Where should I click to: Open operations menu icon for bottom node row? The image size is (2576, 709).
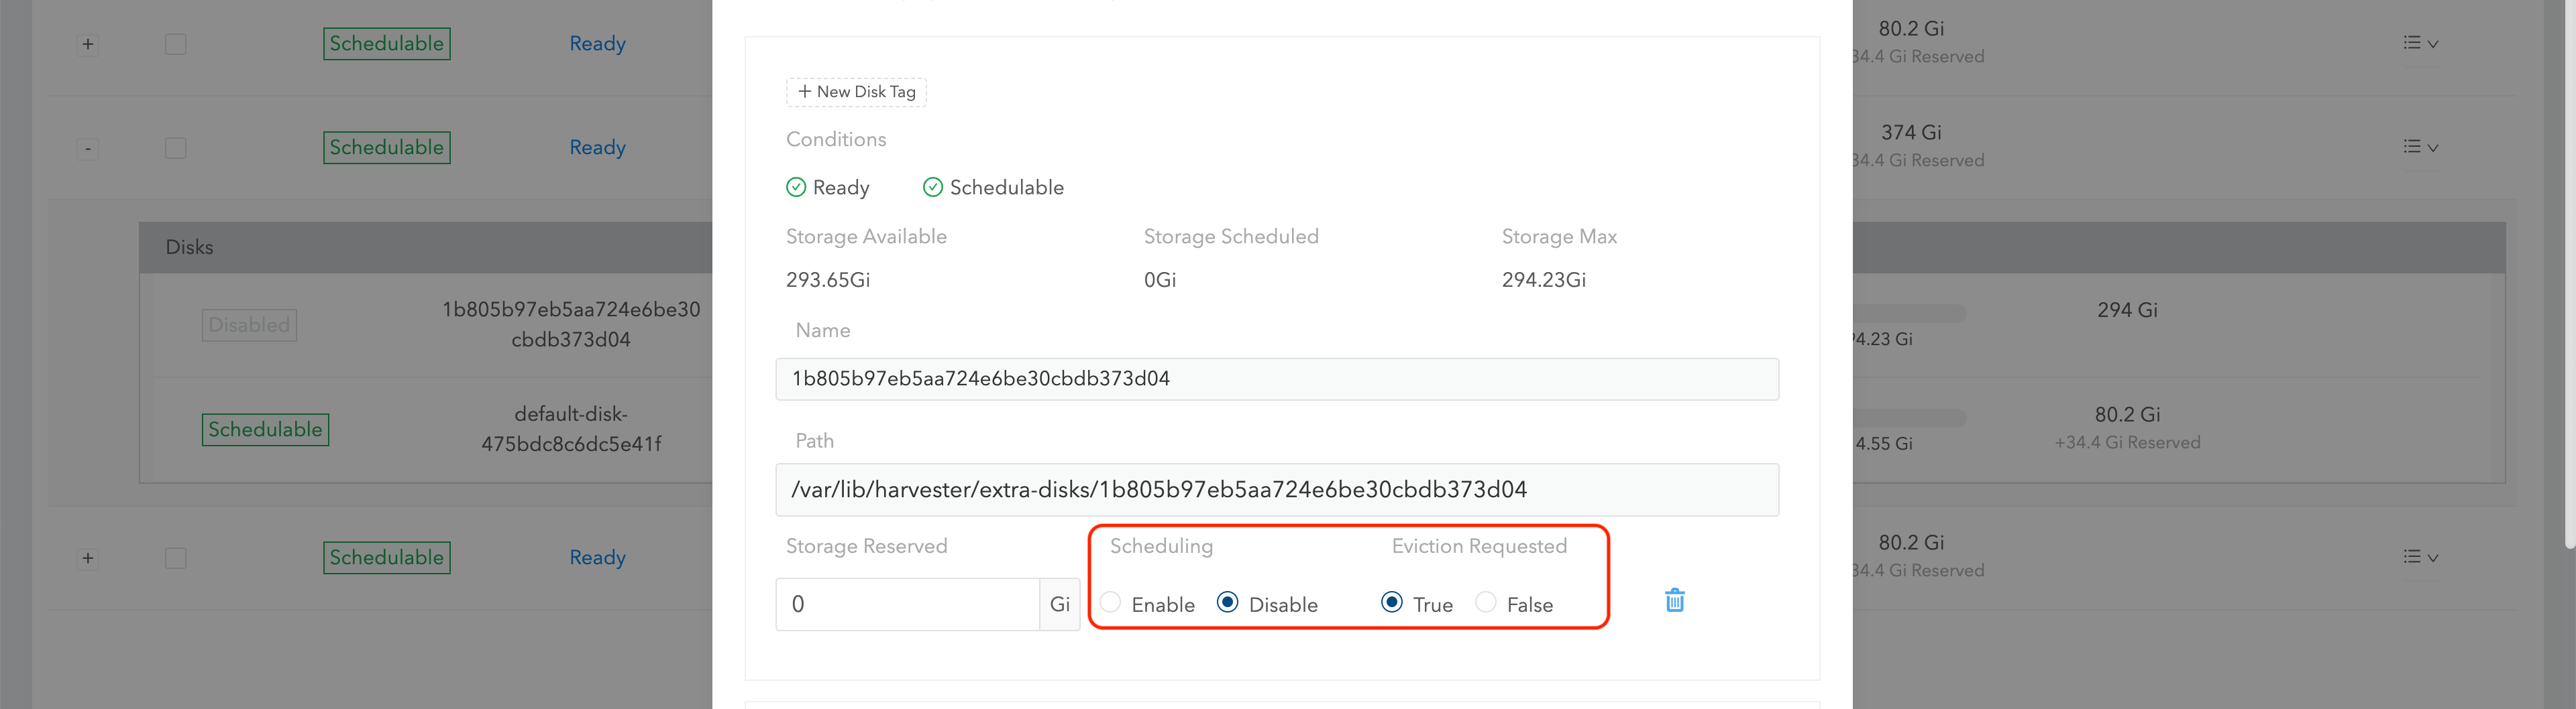(2420, 557)
